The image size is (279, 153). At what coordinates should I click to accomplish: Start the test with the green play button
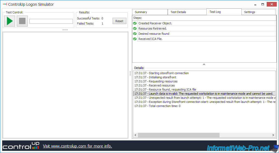[10, 21]
